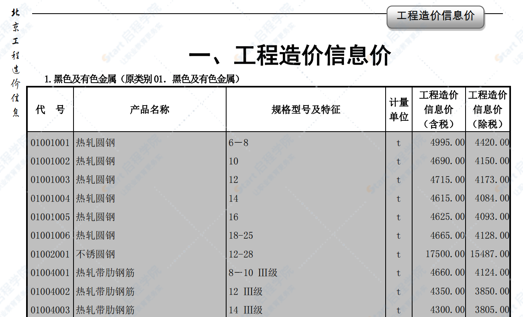Click tax-included price 4625.00
The height and width of the screenshot is (317, 523).
(447, 217)
